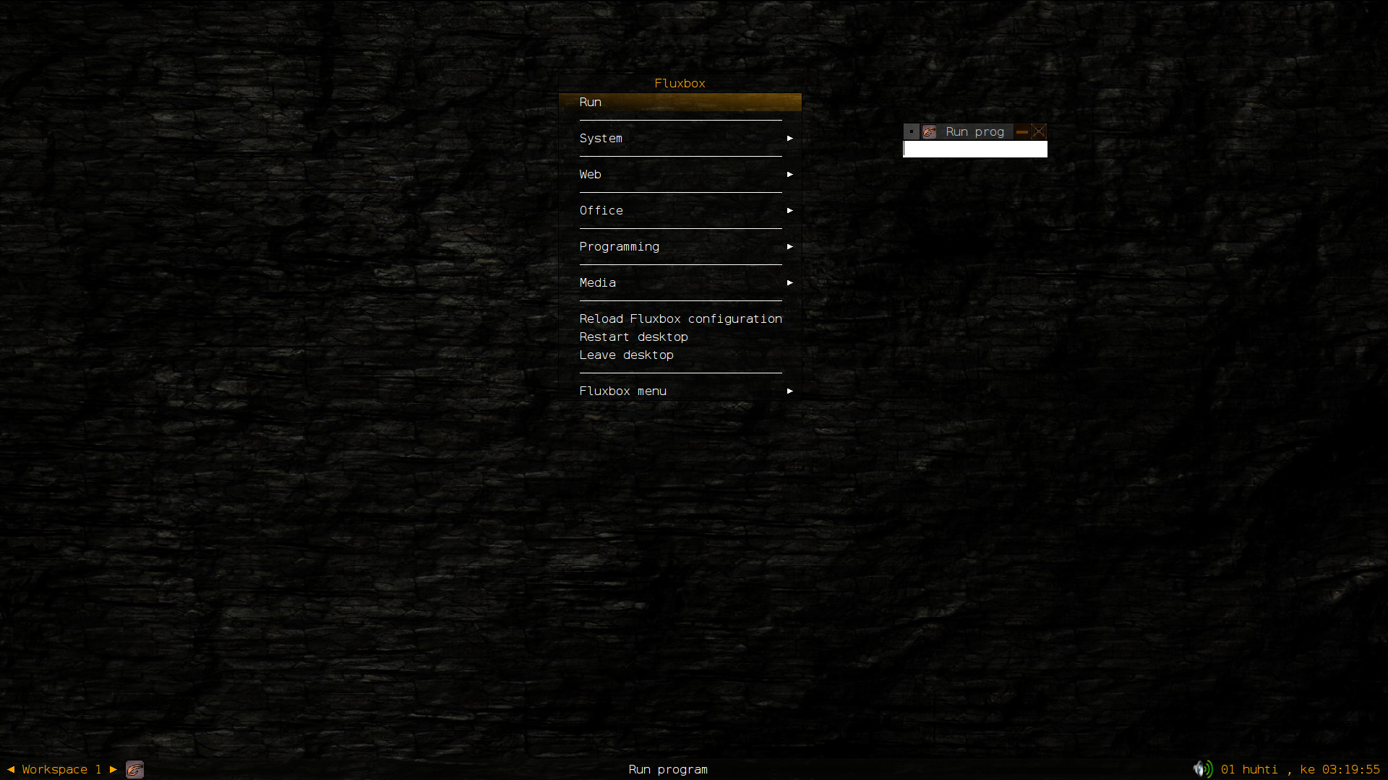Click Run program taskbar entry

click(668, 769)
